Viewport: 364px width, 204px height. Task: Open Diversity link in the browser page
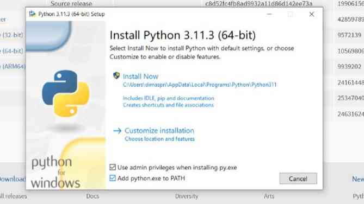coord(187,196)
